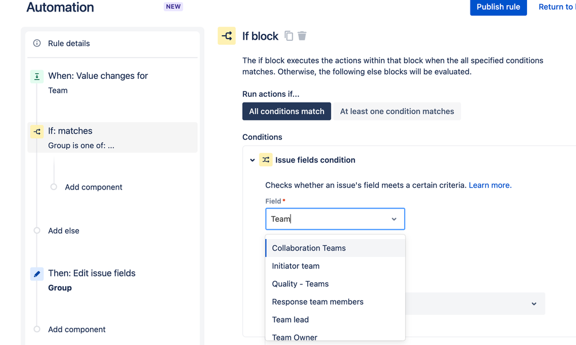Open the Learn more link
Viewport: 576px width, 345px height.
490,185
